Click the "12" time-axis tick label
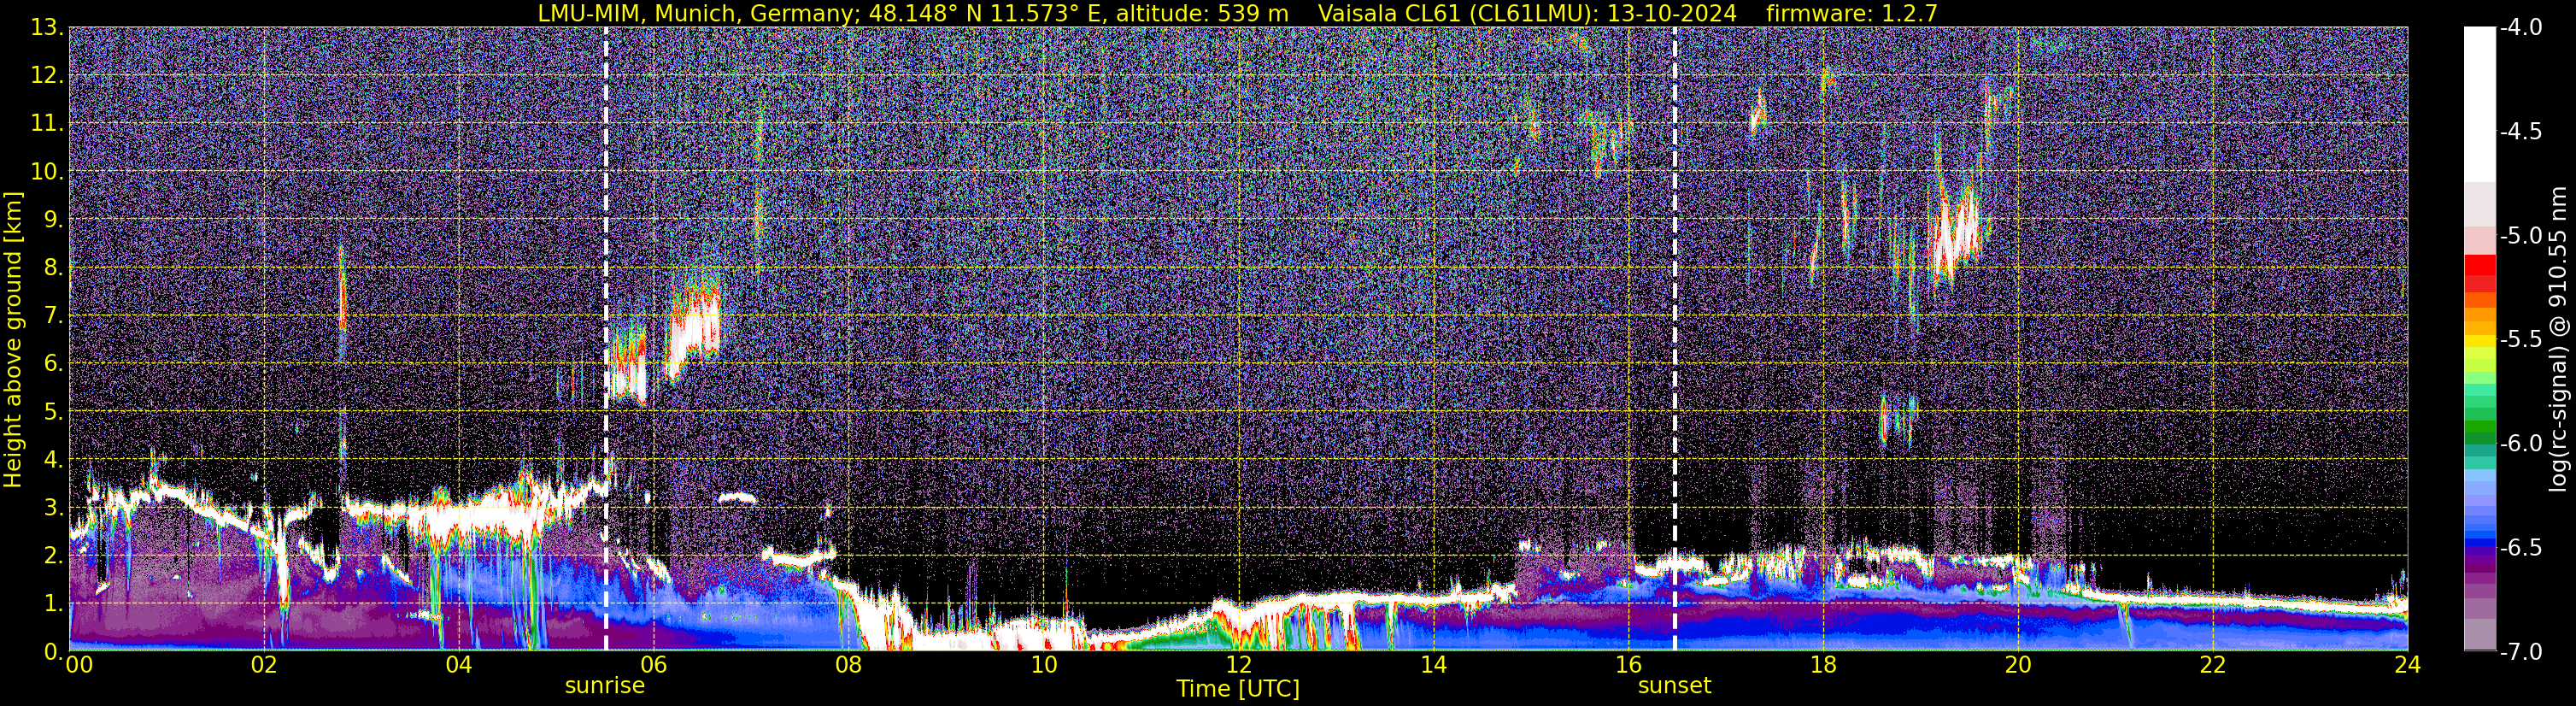This screenshot has width=2576, height=706. coord(1238,665)
